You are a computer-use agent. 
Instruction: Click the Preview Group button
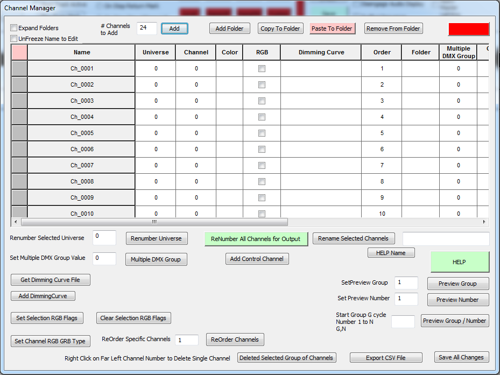458,284
